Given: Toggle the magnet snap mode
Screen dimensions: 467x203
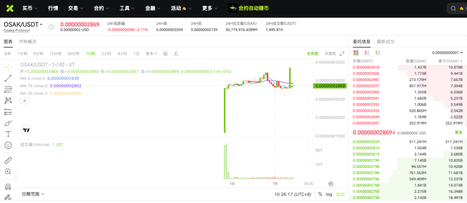Looking at the screenshot, I should click(x=8, y=186).
